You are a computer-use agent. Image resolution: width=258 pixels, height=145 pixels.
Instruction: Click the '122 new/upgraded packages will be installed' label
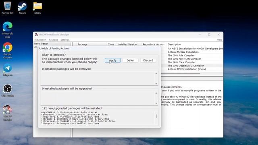[72, 108]
